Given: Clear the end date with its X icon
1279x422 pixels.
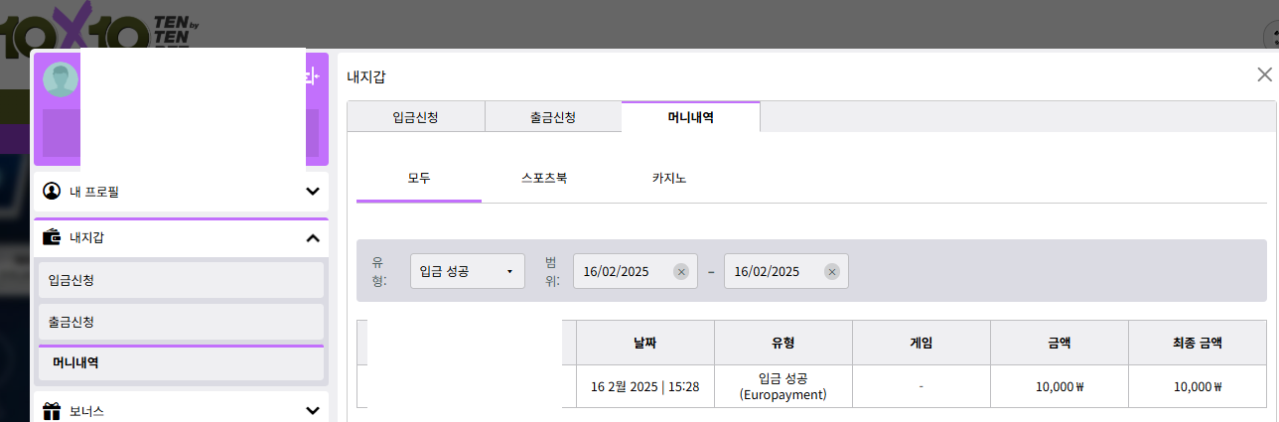Looking at the screenshot, I should click(x=831, y=271).
